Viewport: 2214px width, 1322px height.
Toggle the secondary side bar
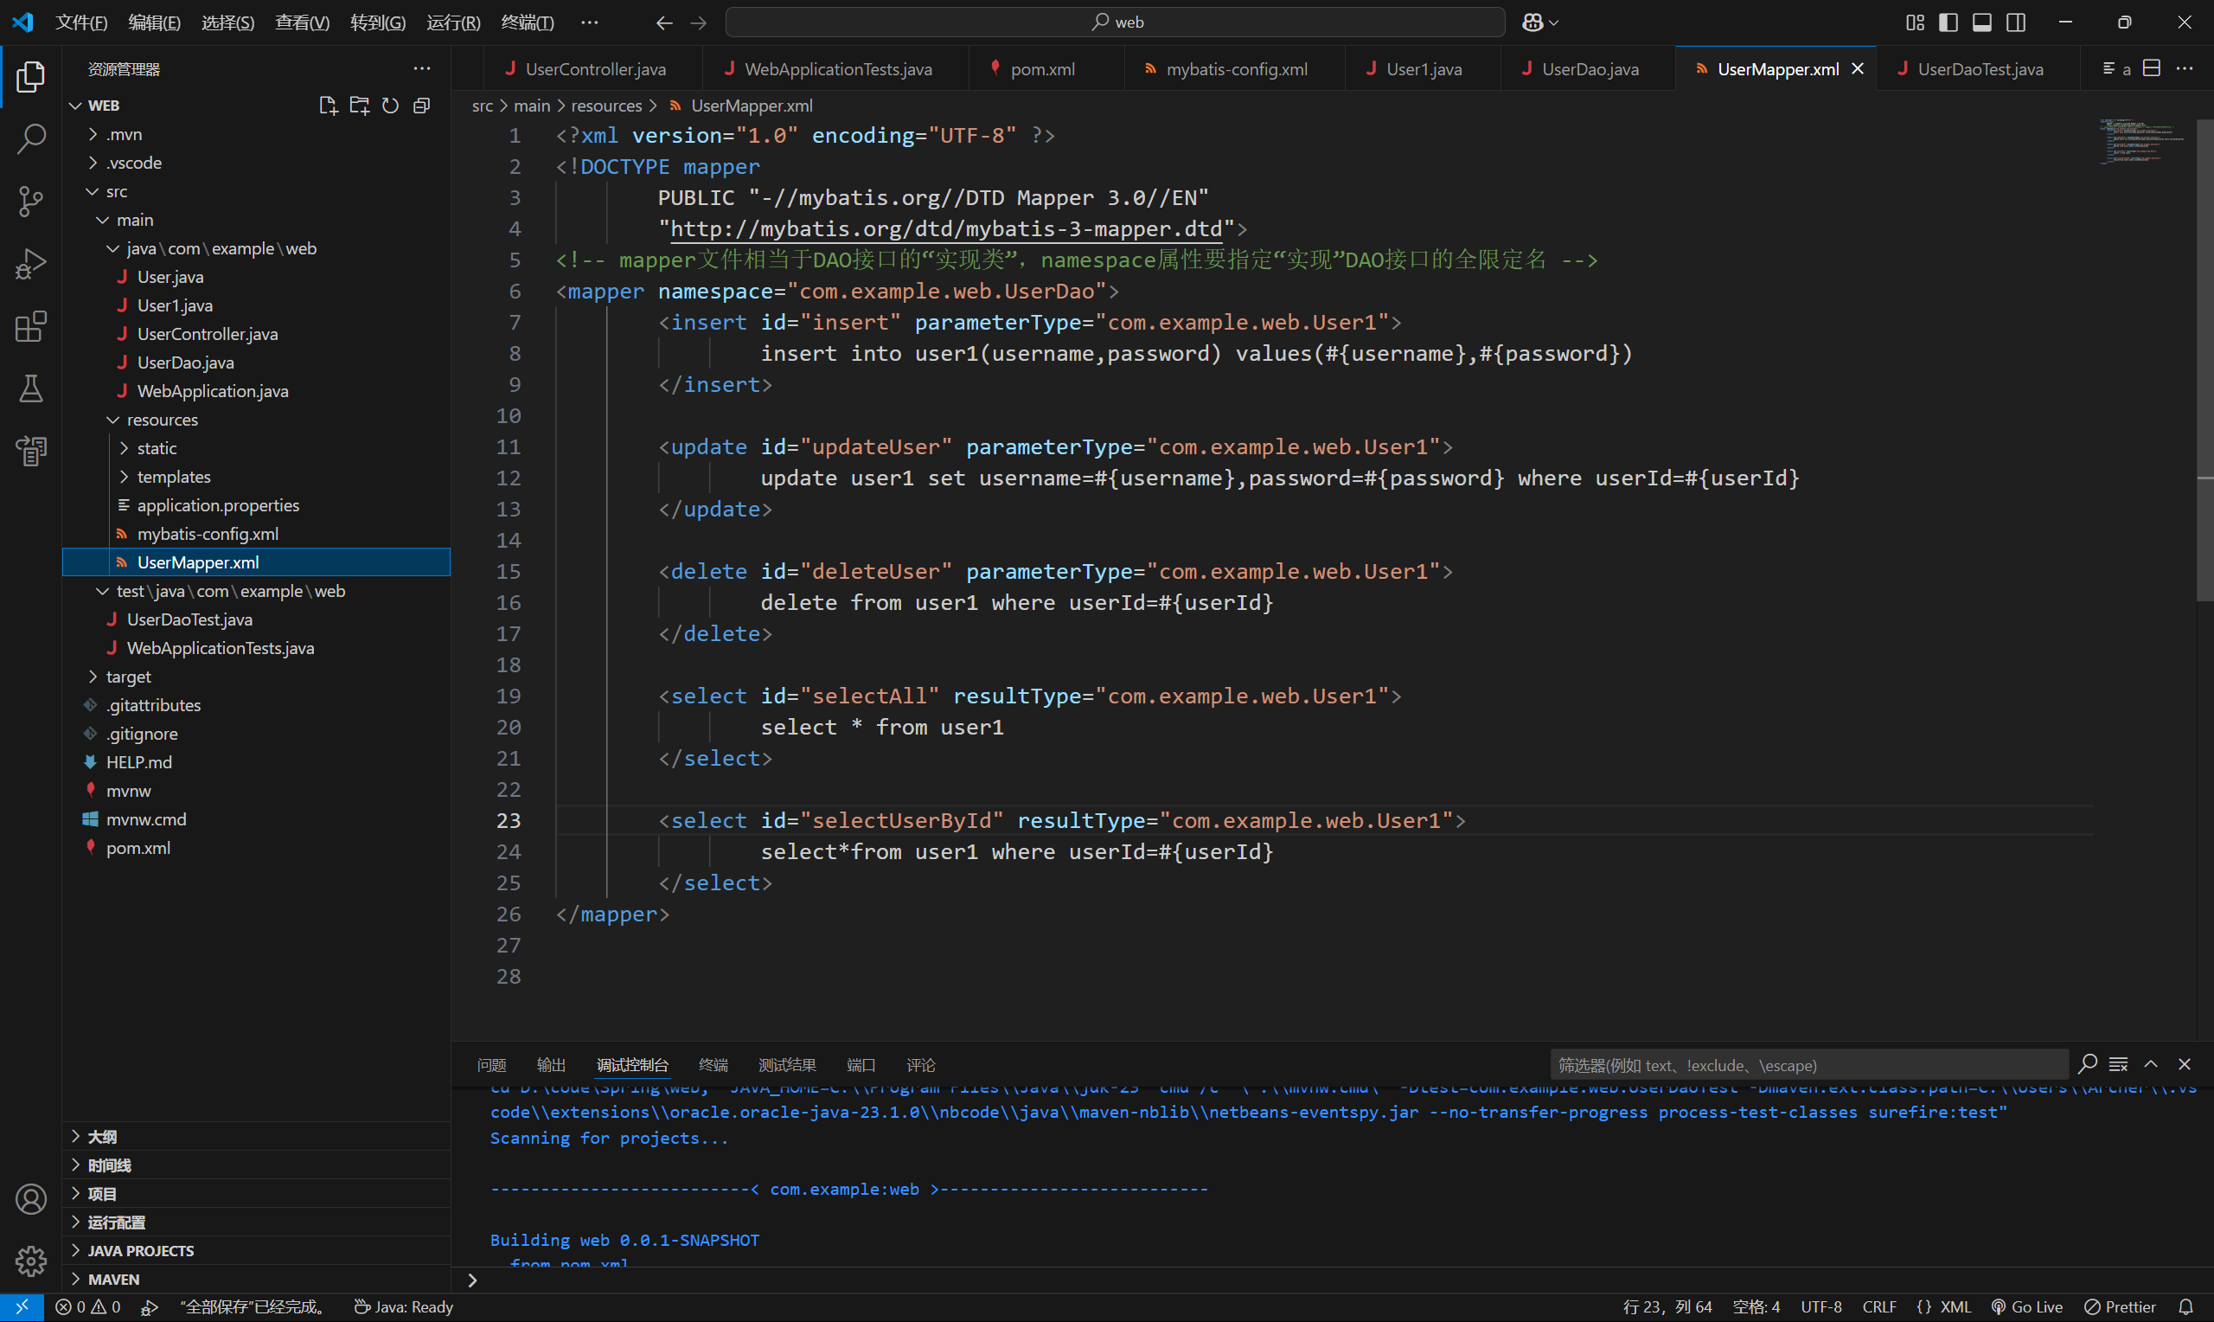[2015, 22]
